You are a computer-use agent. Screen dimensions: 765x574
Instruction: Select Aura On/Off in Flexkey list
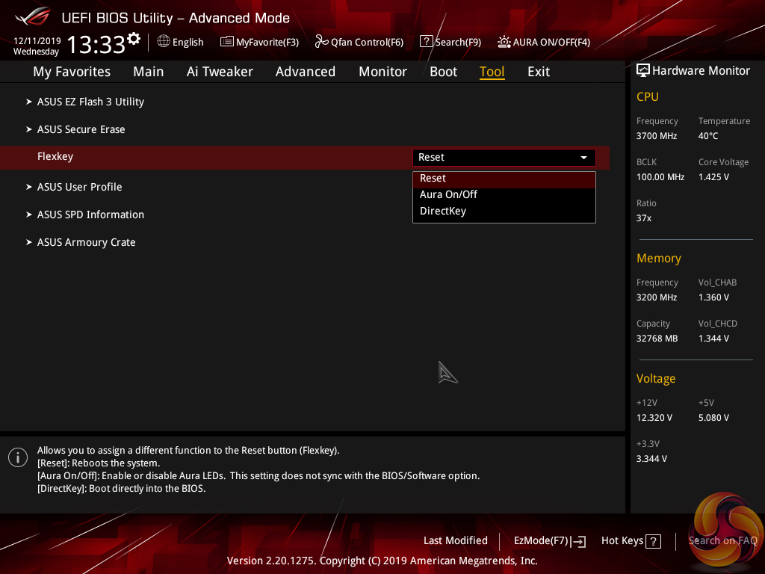pyautogui.click(x=448, y=194)
